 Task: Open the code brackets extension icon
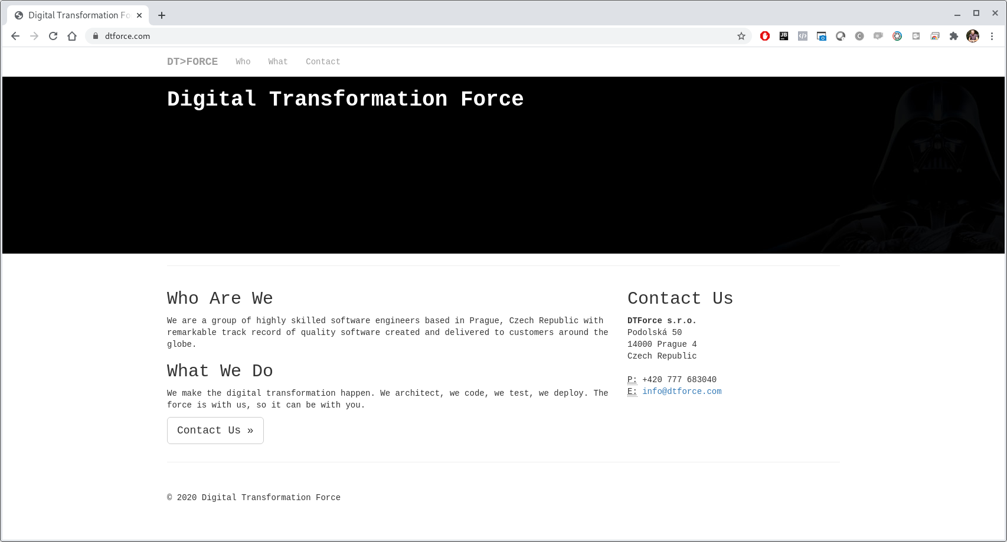point(803,36)
